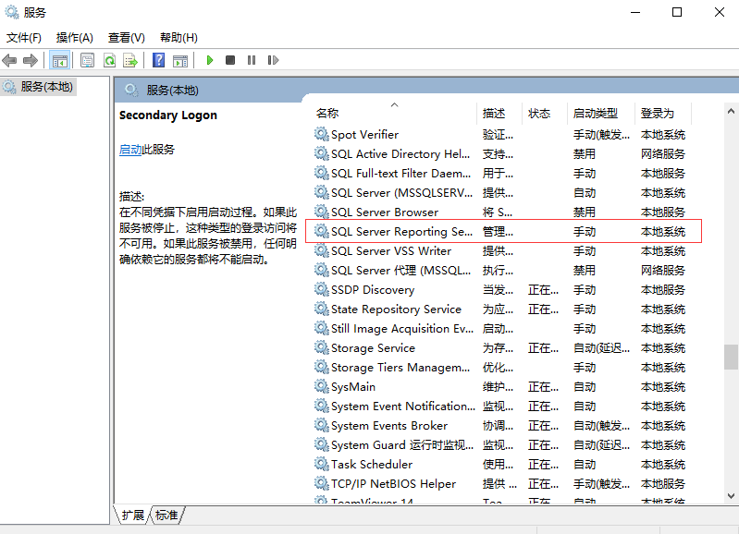Viewport: 739px width, 534px height.
Task: Click the gear icon of Spot Verifier
Action: click(322, 134)
